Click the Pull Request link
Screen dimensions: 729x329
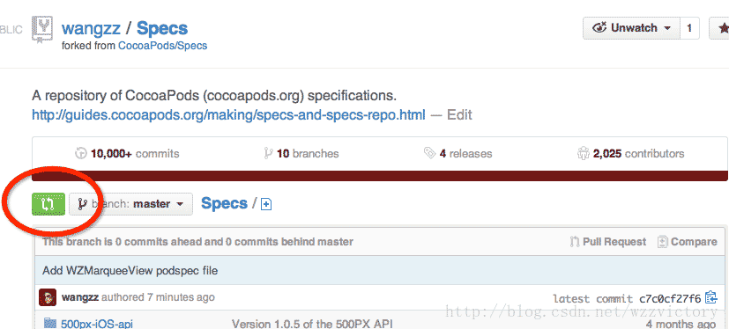point(608,242)
